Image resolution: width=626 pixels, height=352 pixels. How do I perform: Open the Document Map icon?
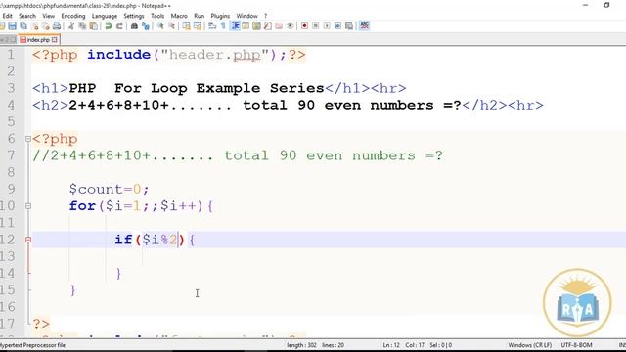[256, 26]
